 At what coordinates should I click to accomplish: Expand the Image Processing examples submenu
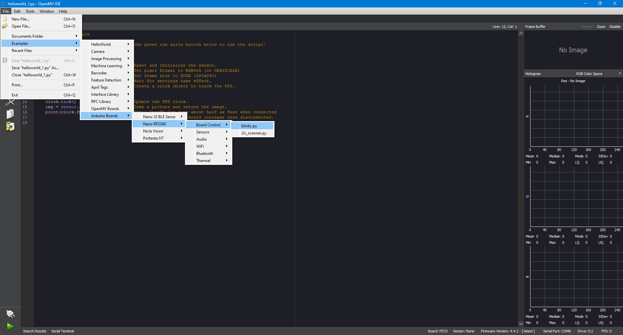tap(106, 59)
